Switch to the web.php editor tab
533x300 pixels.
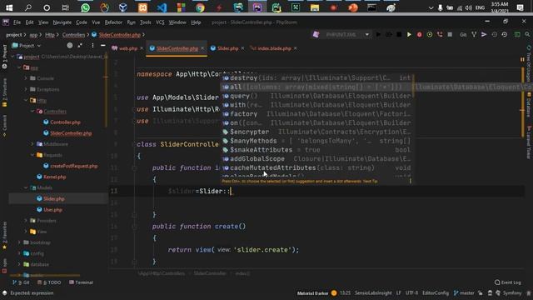click(x=127, y=48)
